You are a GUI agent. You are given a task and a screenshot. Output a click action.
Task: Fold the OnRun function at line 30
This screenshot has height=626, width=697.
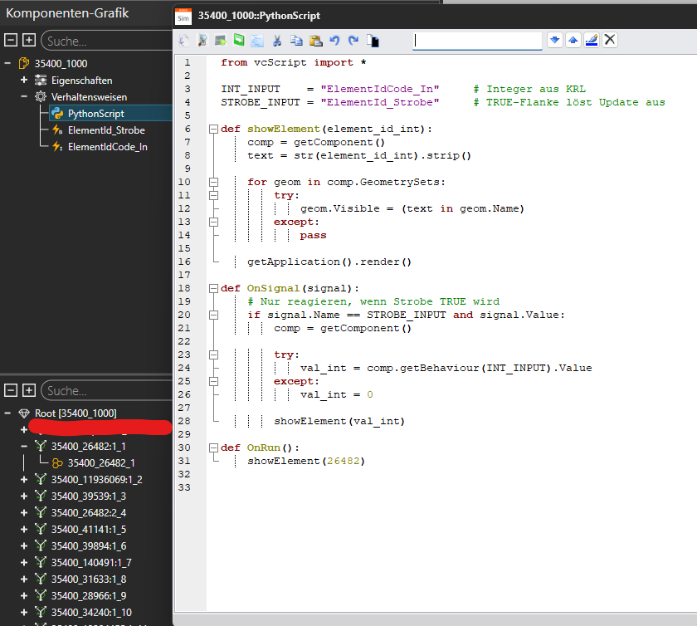coord(213,447)
